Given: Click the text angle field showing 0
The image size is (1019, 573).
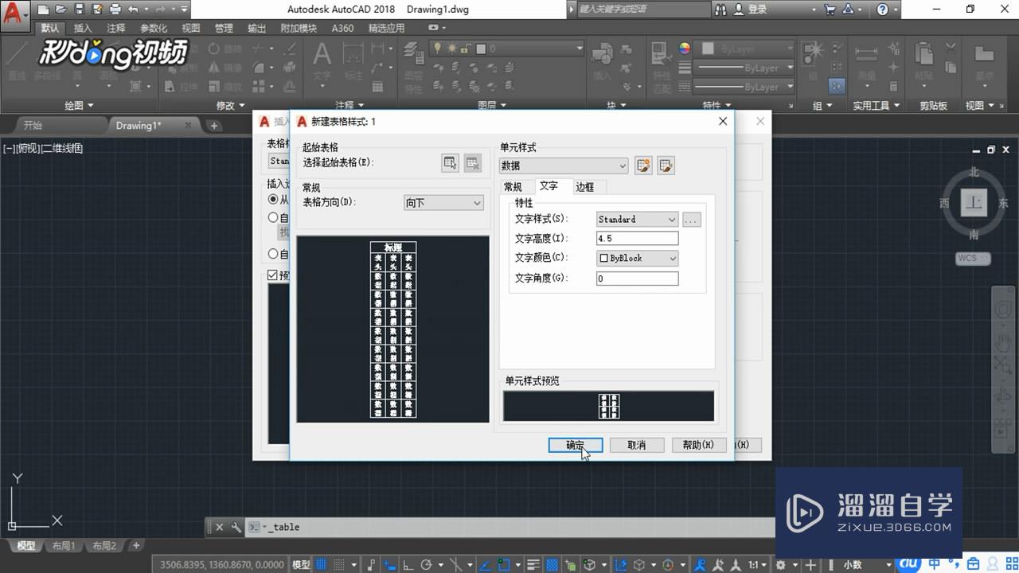Looking at the screenshot, I should tap(637, 279).
